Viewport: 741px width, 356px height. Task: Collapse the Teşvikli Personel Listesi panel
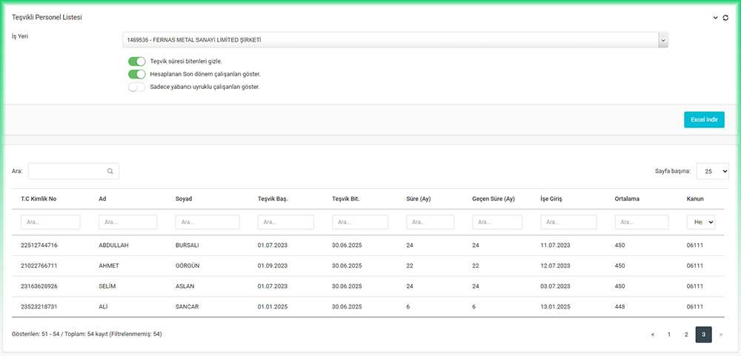click(716, 17)
